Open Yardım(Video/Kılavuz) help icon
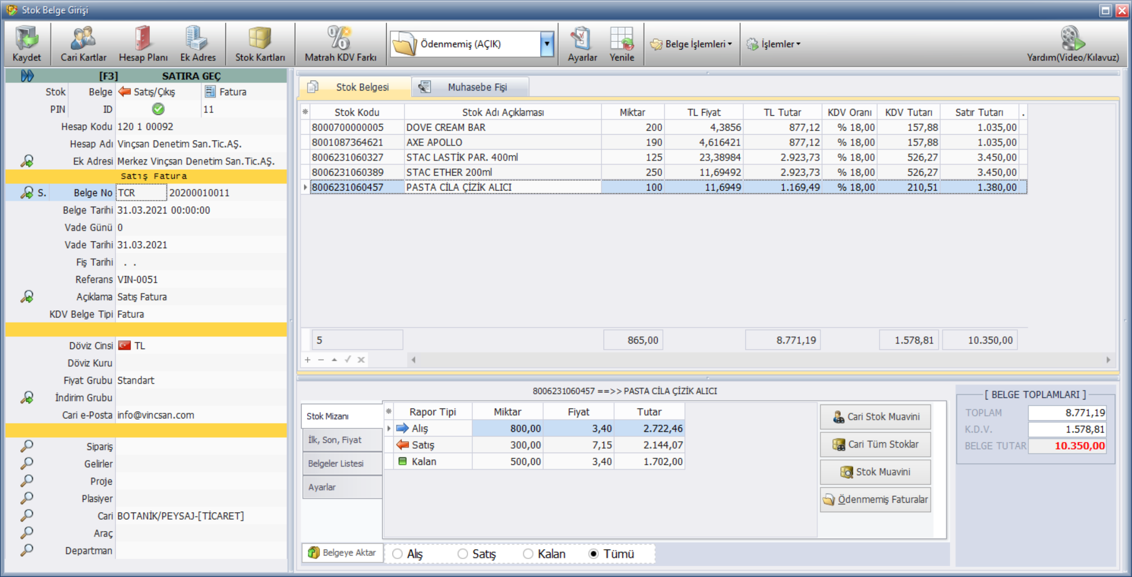The width and height of the screenshot is (1132, 577). tap(1072, 38)
